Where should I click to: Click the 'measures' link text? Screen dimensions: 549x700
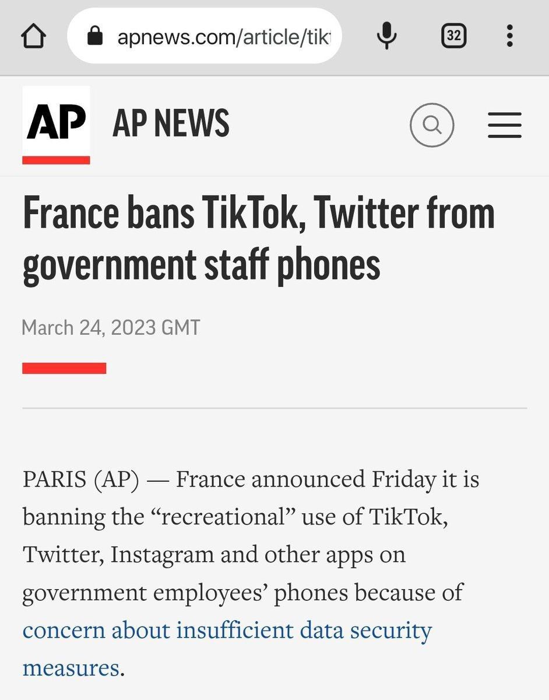(x=71, y=667)
